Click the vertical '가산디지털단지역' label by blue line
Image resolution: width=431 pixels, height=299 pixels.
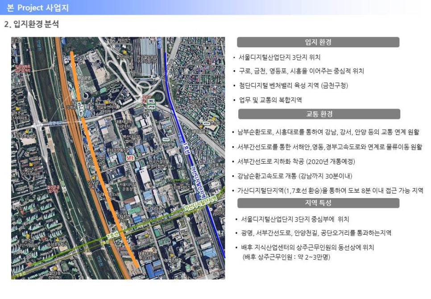[x=198, y=182]
